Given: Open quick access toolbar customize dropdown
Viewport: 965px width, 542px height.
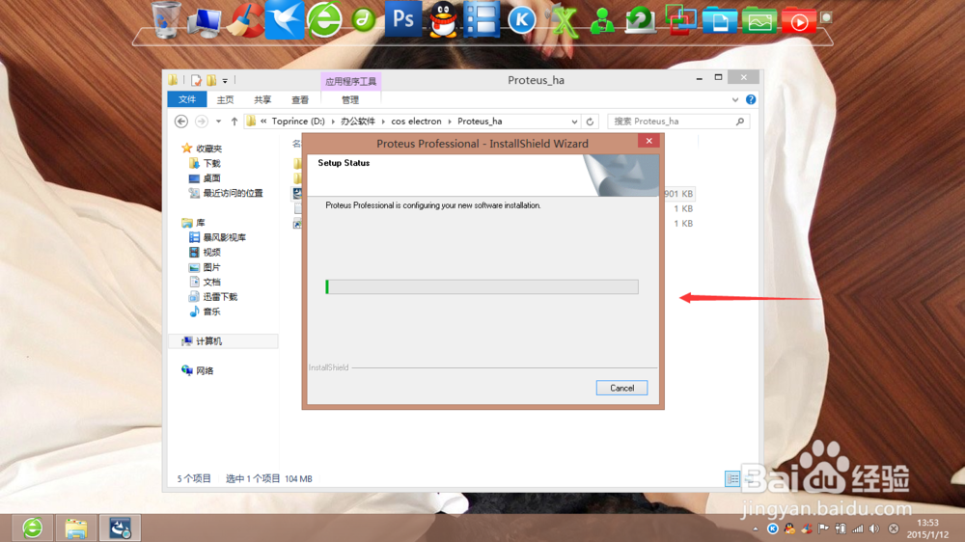Looking at the screenshot, I should (225, 81).
